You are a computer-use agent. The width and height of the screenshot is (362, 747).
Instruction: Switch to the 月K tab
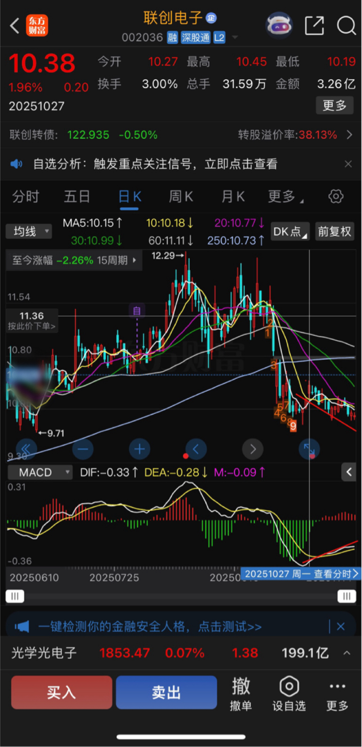tap(233, 196)
